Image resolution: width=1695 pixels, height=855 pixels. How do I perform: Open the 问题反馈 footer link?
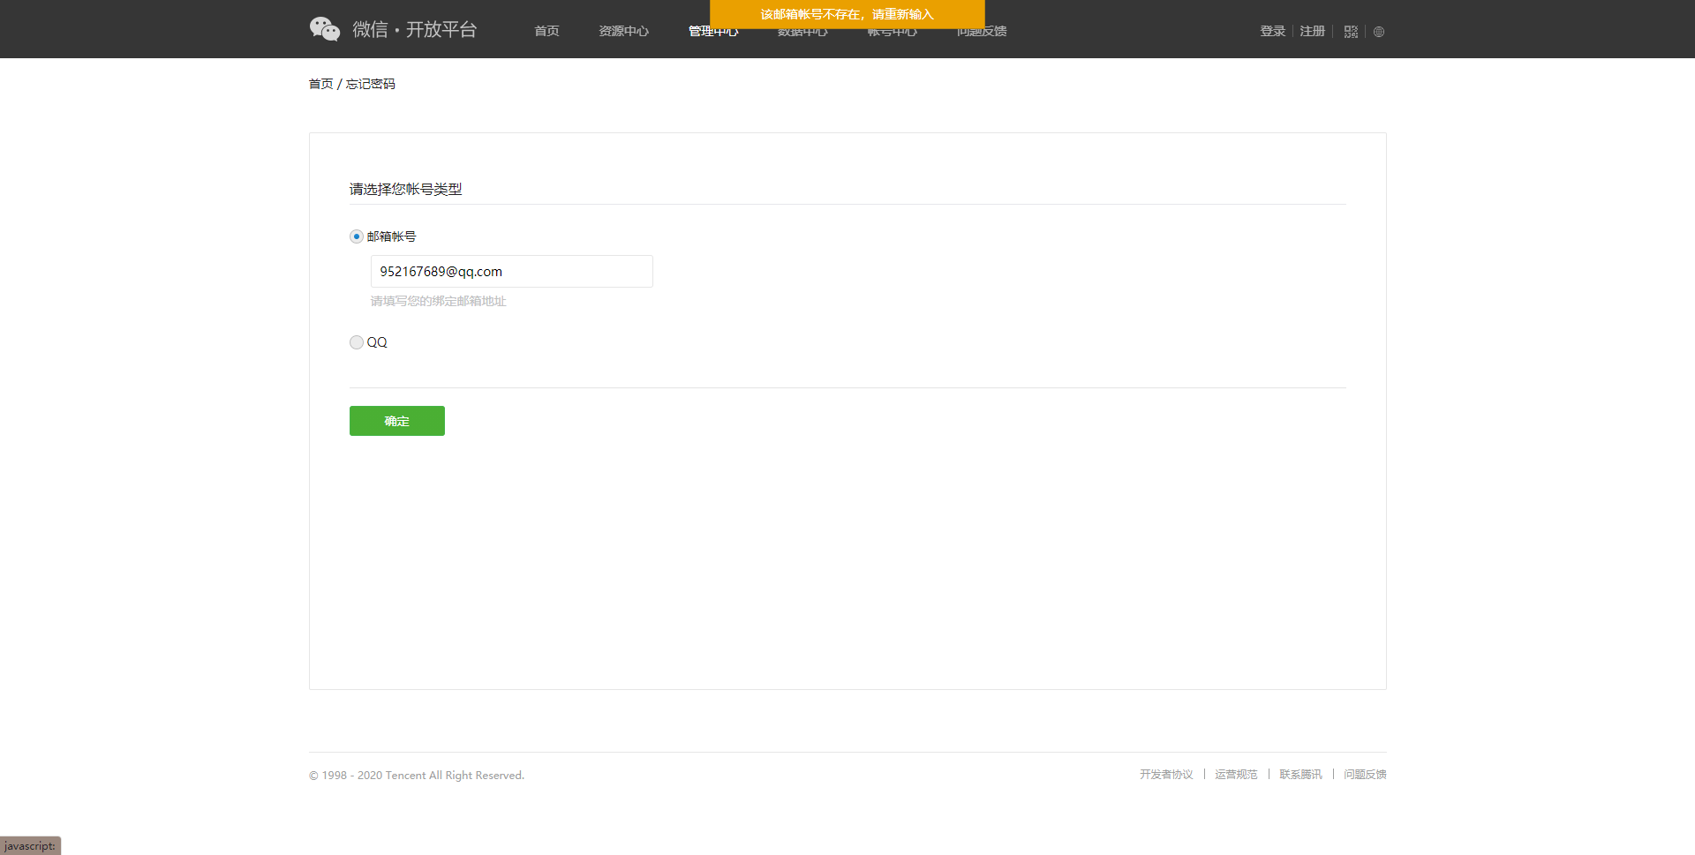click(x=1365, y=775)
